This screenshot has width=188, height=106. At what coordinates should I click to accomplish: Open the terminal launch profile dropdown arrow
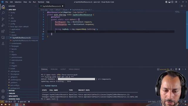click(x=173, y=69)
